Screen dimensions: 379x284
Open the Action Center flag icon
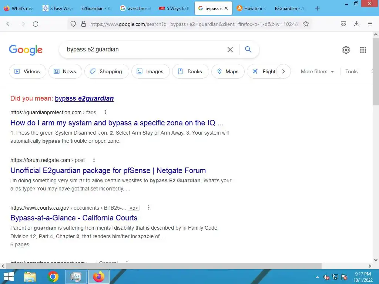click(344, 277)
